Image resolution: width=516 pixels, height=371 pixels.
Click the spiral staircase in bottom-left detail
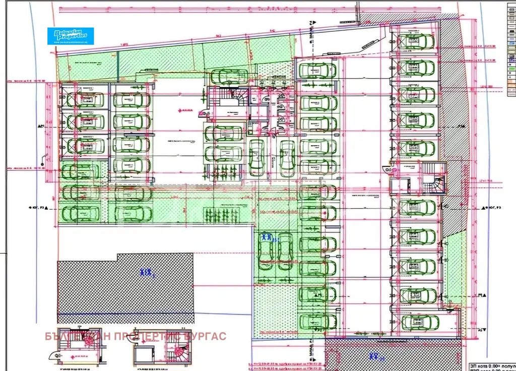tap(89, 341)
